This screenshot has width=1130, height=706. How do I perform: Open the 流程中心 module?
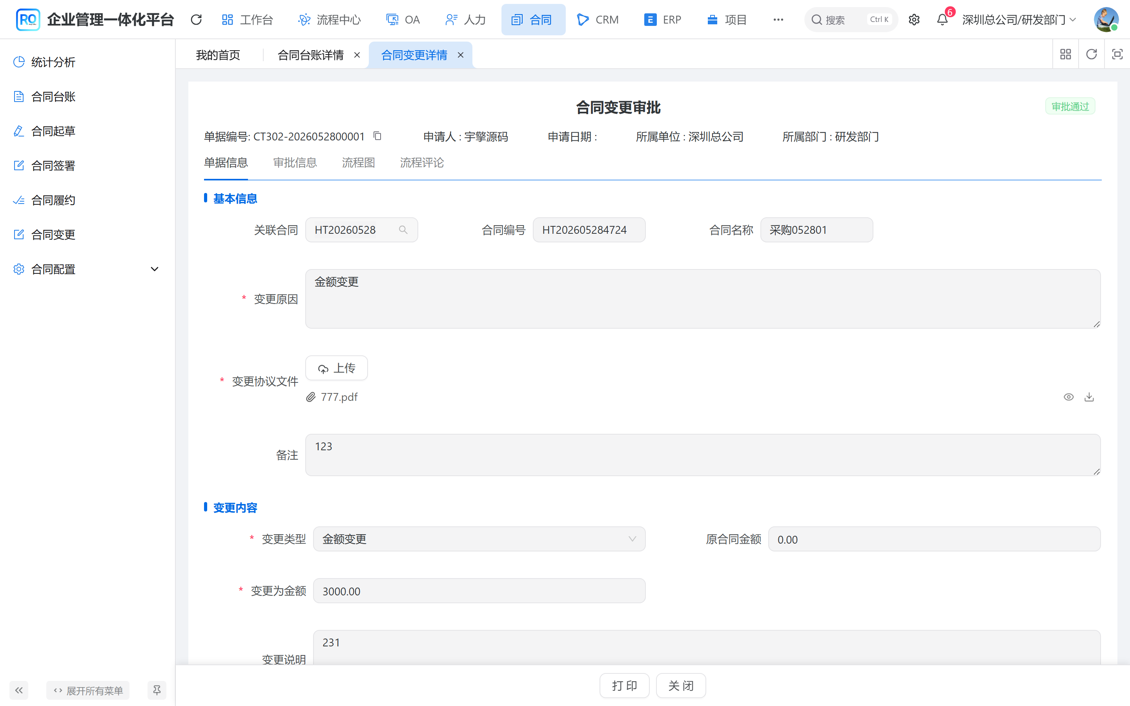[x=329, y=20]
